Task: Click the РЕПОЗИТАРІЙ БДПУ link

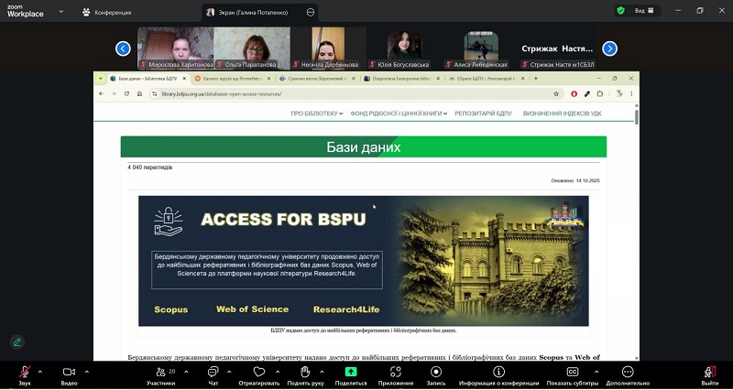Action: coord(485,114)
